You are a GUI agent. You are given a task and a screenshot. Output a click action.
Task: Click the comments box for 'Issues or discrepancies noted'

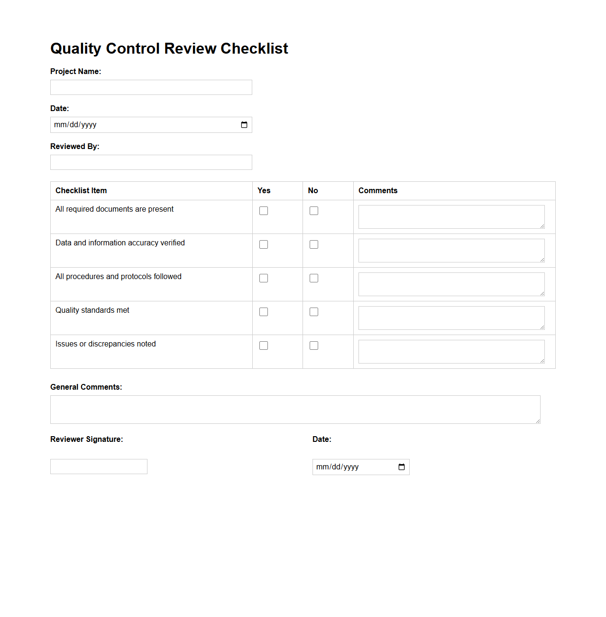(x=451, y=351)
